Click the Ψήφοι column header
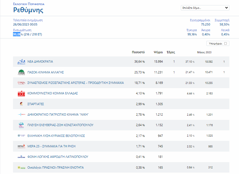 point(158,52)
